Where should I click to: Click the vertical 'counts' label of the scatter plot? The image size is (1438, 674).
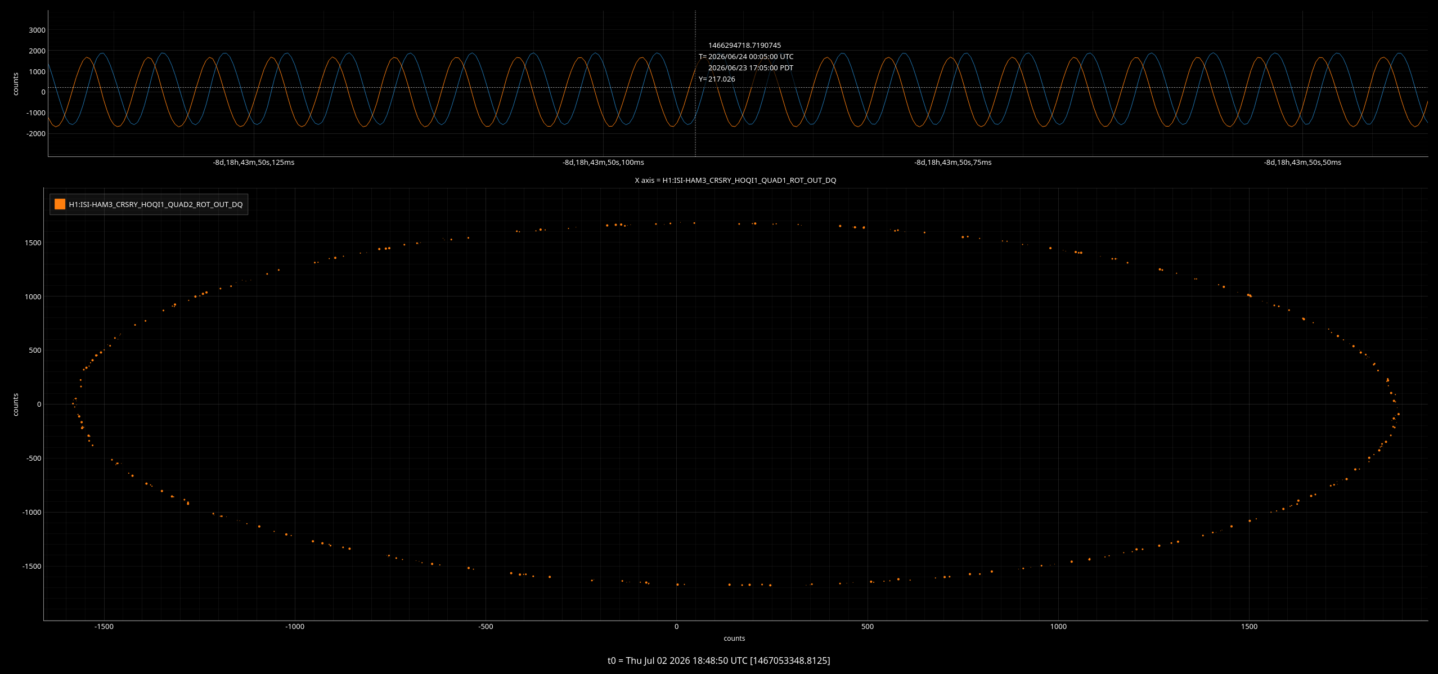16,405
